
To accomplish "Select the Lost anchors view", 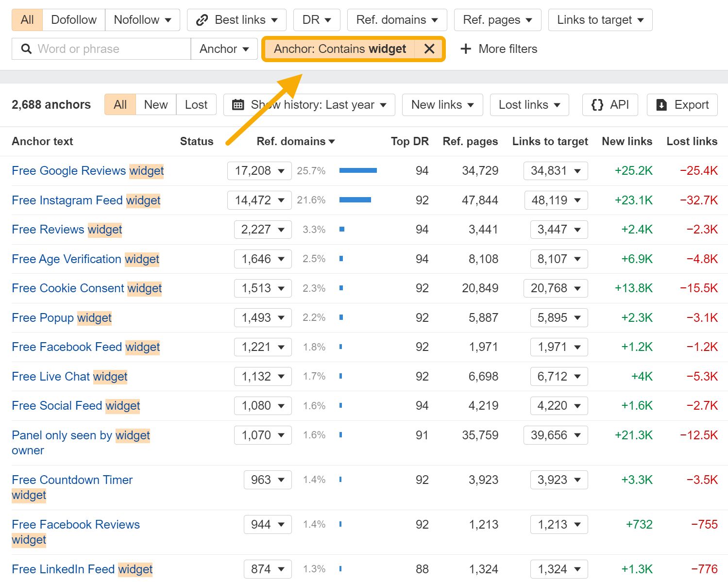I will pos(196,104).
